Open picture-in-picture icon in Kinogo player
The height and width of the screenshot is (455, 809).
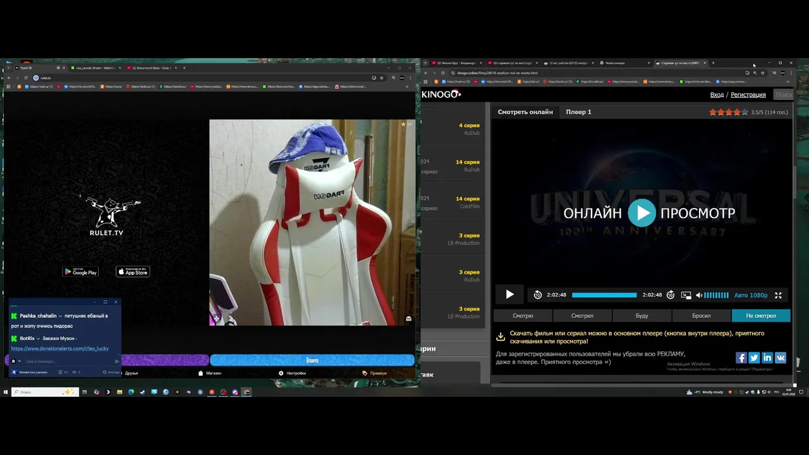[686, 295]
